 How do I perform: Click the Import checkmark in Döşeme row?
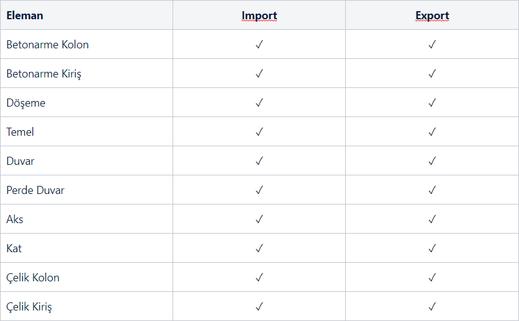pyautogui.click(x=259, y=103)
